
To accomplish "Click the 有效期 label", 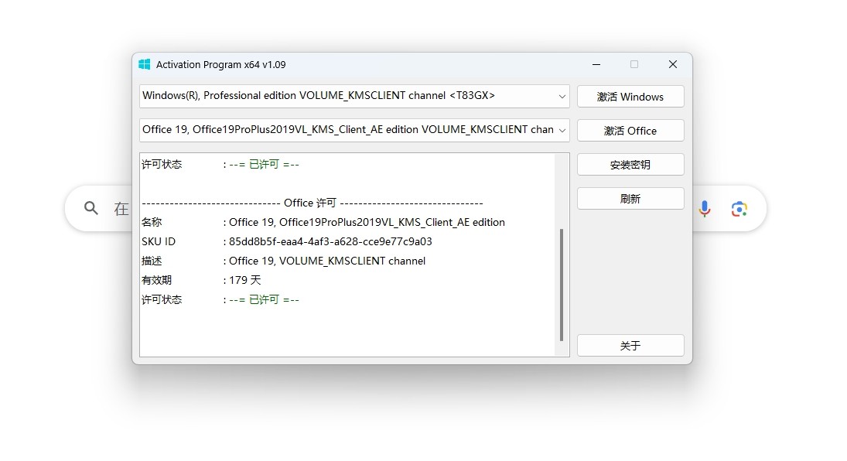I will (157, 280).
